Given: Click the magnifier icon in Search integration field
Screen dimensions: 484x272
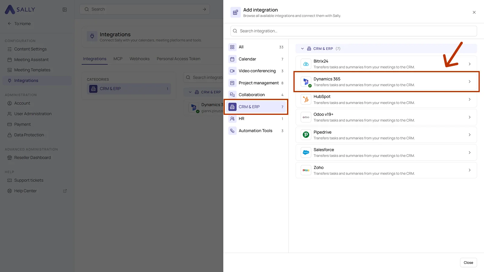Looking at the screenshot, I should [x=235, y=31].
